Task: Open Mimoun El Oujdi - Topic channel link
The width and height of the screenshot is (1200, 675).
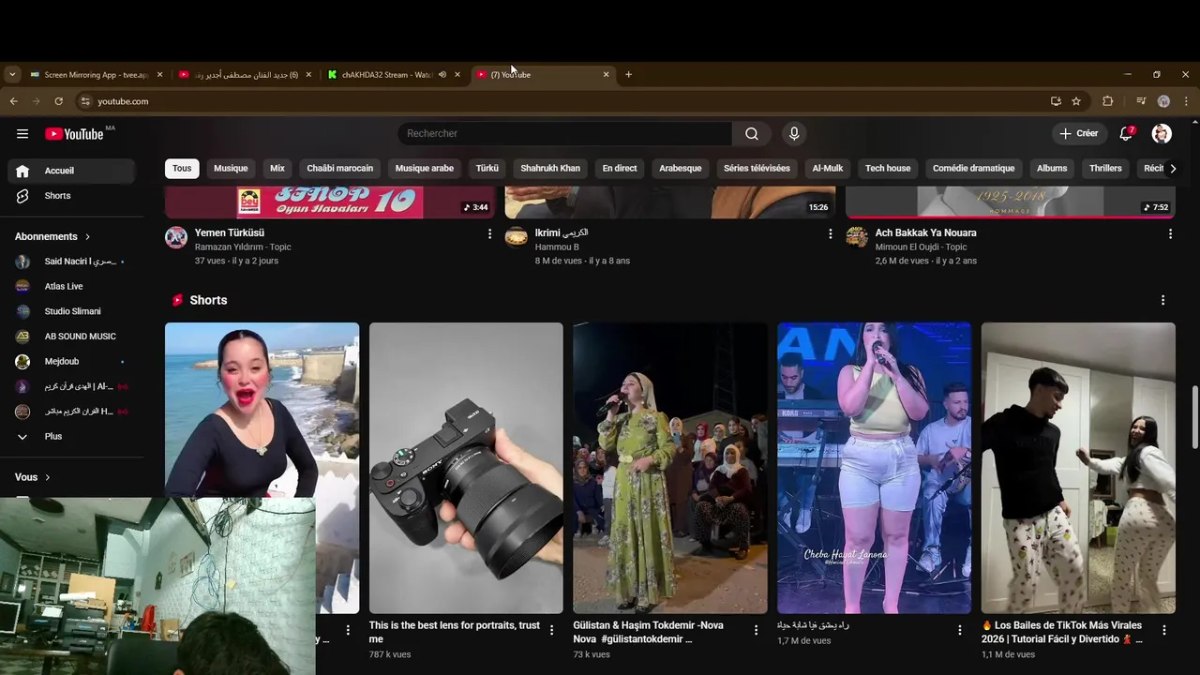Action: click(921, 247)
